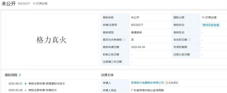Click the 申请人地址 label

coord(109,90)
